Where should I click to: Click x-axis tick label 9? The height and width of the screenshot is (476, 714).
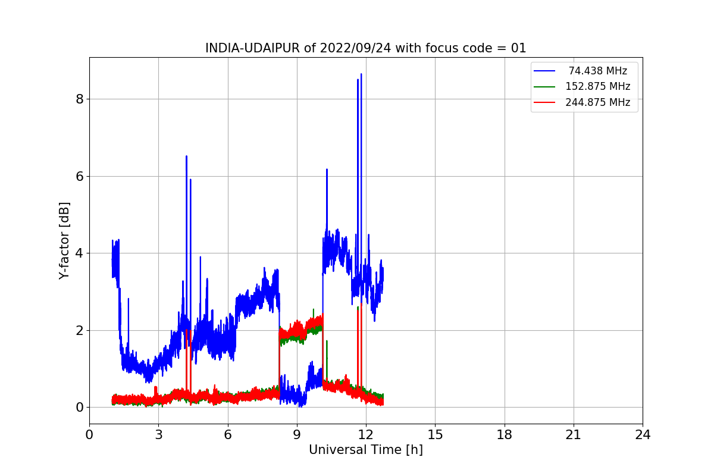pos(297,435)
